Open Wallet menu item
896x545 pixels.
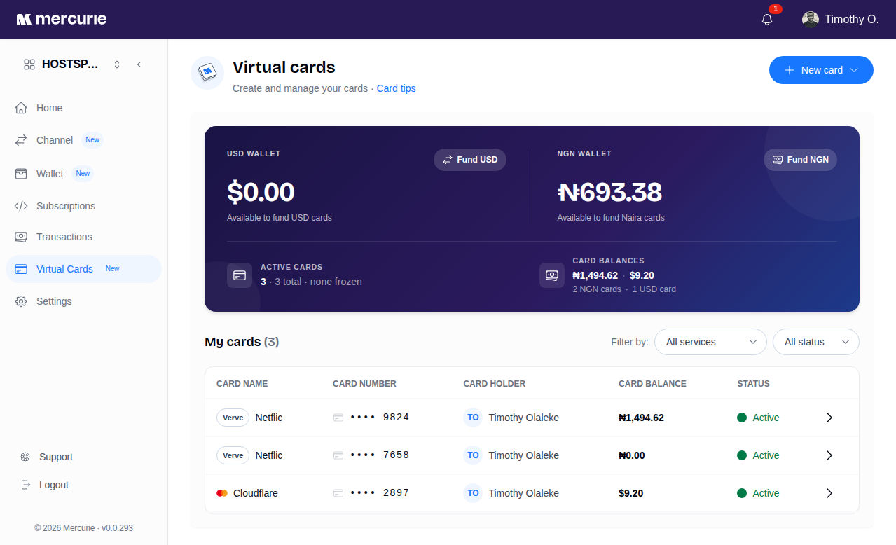[83, 174]
